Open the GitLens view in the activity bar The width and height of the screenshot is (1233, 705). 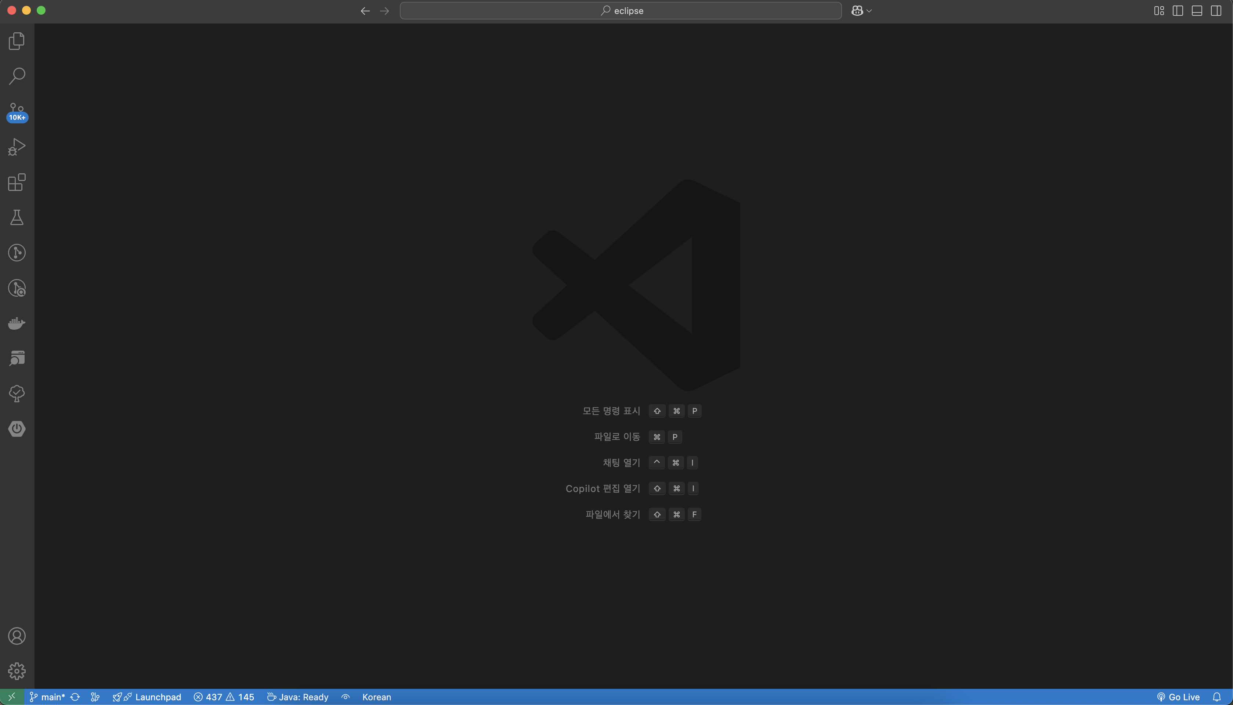pyautogui.click(x=17, y=253)
